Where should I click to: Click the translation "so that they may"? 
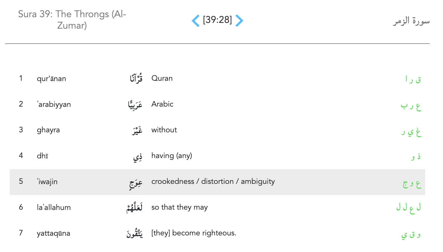179,207
